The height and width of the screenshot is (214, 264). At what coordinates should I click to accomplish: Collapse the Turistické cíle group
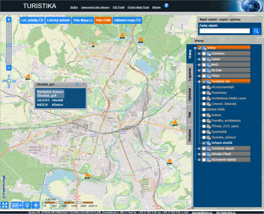click(x=199, y=82)
